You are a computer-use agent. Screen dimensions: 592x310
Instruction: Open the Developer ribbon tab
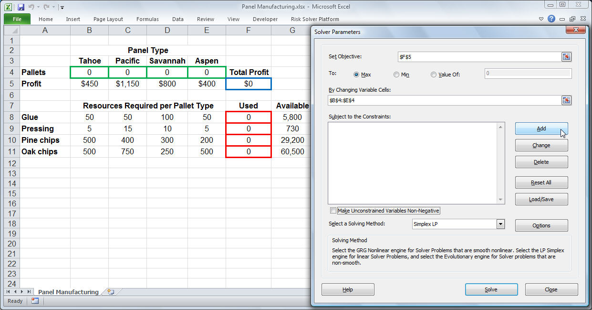[x=265, y=19]
